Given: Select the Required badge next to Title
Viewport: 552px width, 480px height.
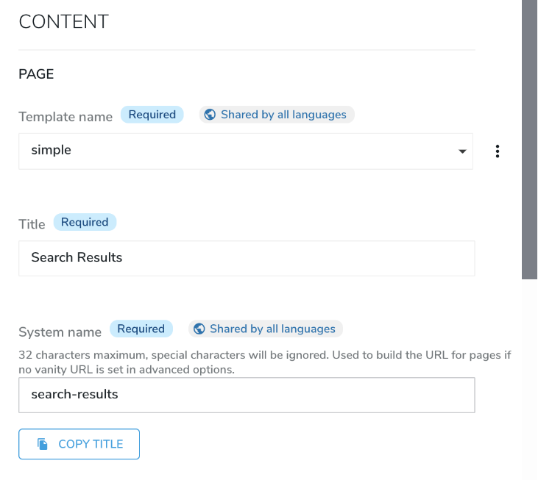Looking at the screenshot, I should (85, 222).
